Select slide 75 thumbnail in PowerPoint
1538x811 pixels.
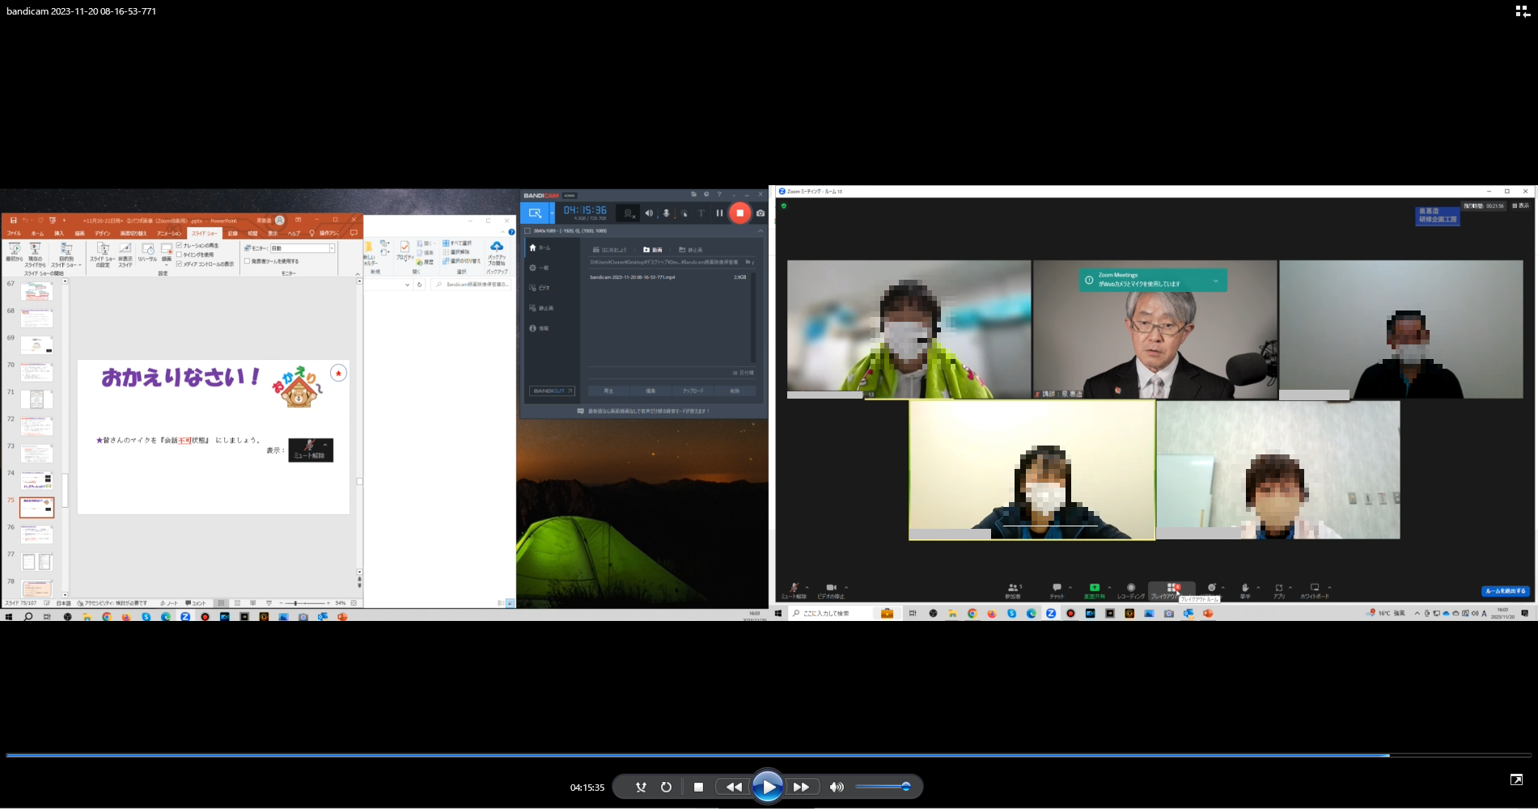(x=36, y=507)
